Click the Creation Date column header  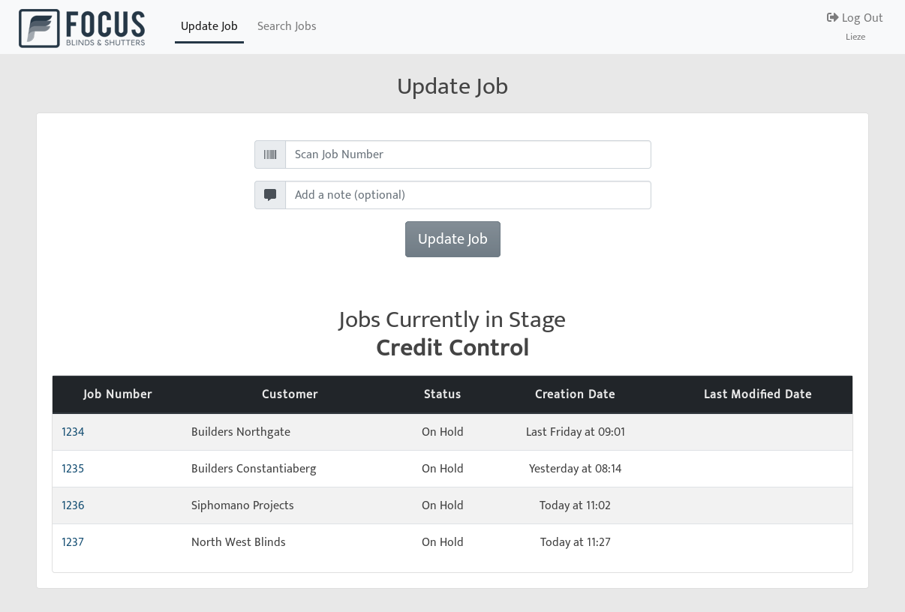(x=575, y=394)
